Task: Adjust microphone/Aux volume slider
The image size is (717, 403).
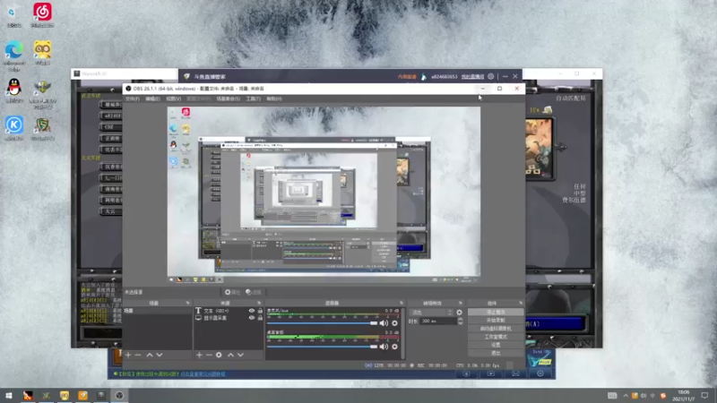Action: 323,323
